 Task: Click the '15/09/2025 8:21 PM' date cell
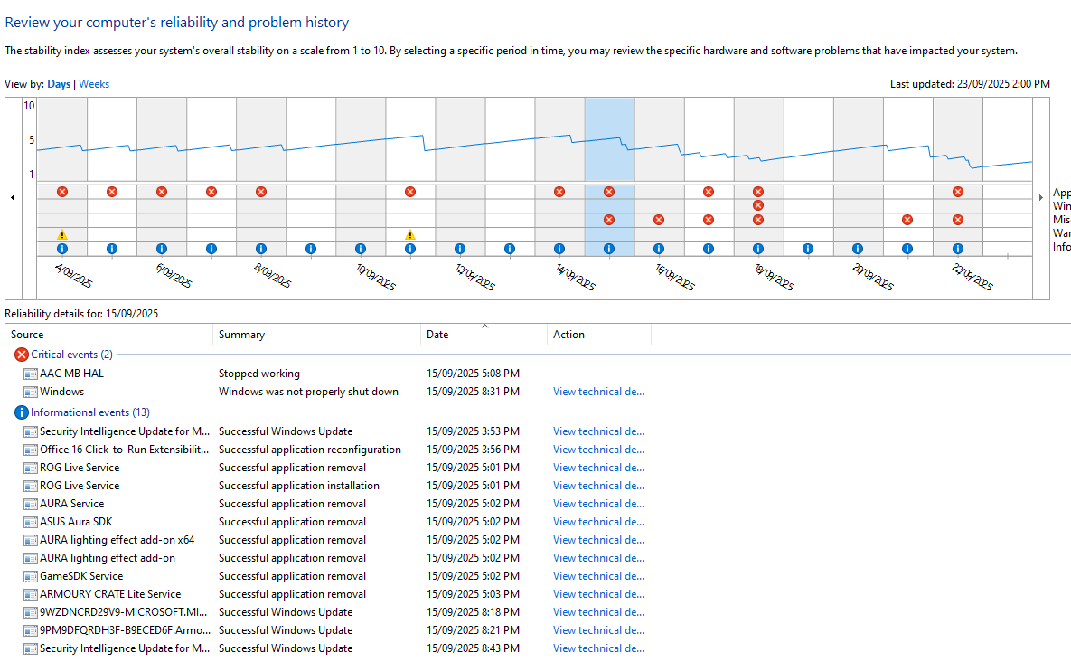pyautogui.click(x=473, y=630)
